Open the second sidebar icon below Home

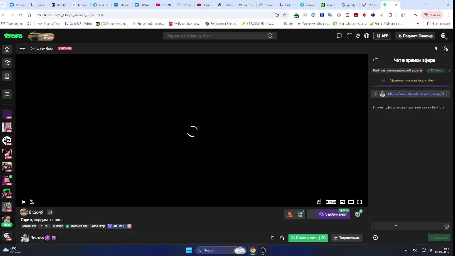(x=7, y=63)
